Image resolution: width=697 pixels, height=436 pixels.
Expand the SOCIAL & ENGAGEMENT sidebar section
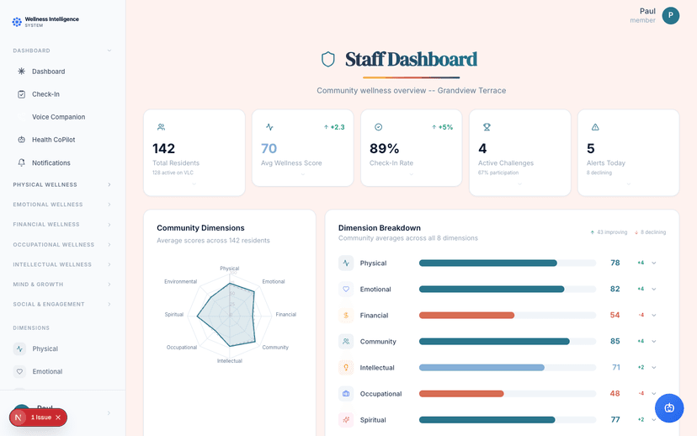(x=109, y=304)
